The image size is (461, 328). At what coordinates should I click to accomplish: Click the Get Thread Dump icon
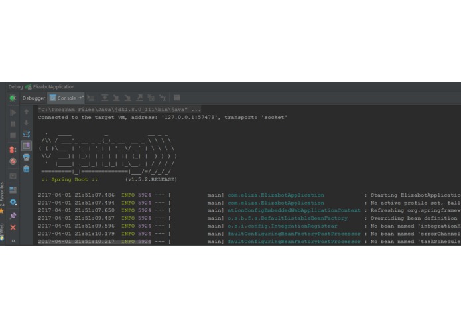(13, 176)
